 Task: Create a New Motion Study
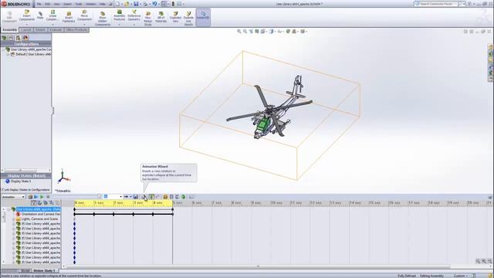pyautogui.click(x=147, y=19)
